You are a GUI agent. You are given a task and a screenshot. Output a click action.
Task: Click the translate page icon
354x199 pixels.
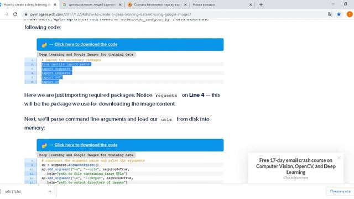pyautogui.click(x=330, y=14)
